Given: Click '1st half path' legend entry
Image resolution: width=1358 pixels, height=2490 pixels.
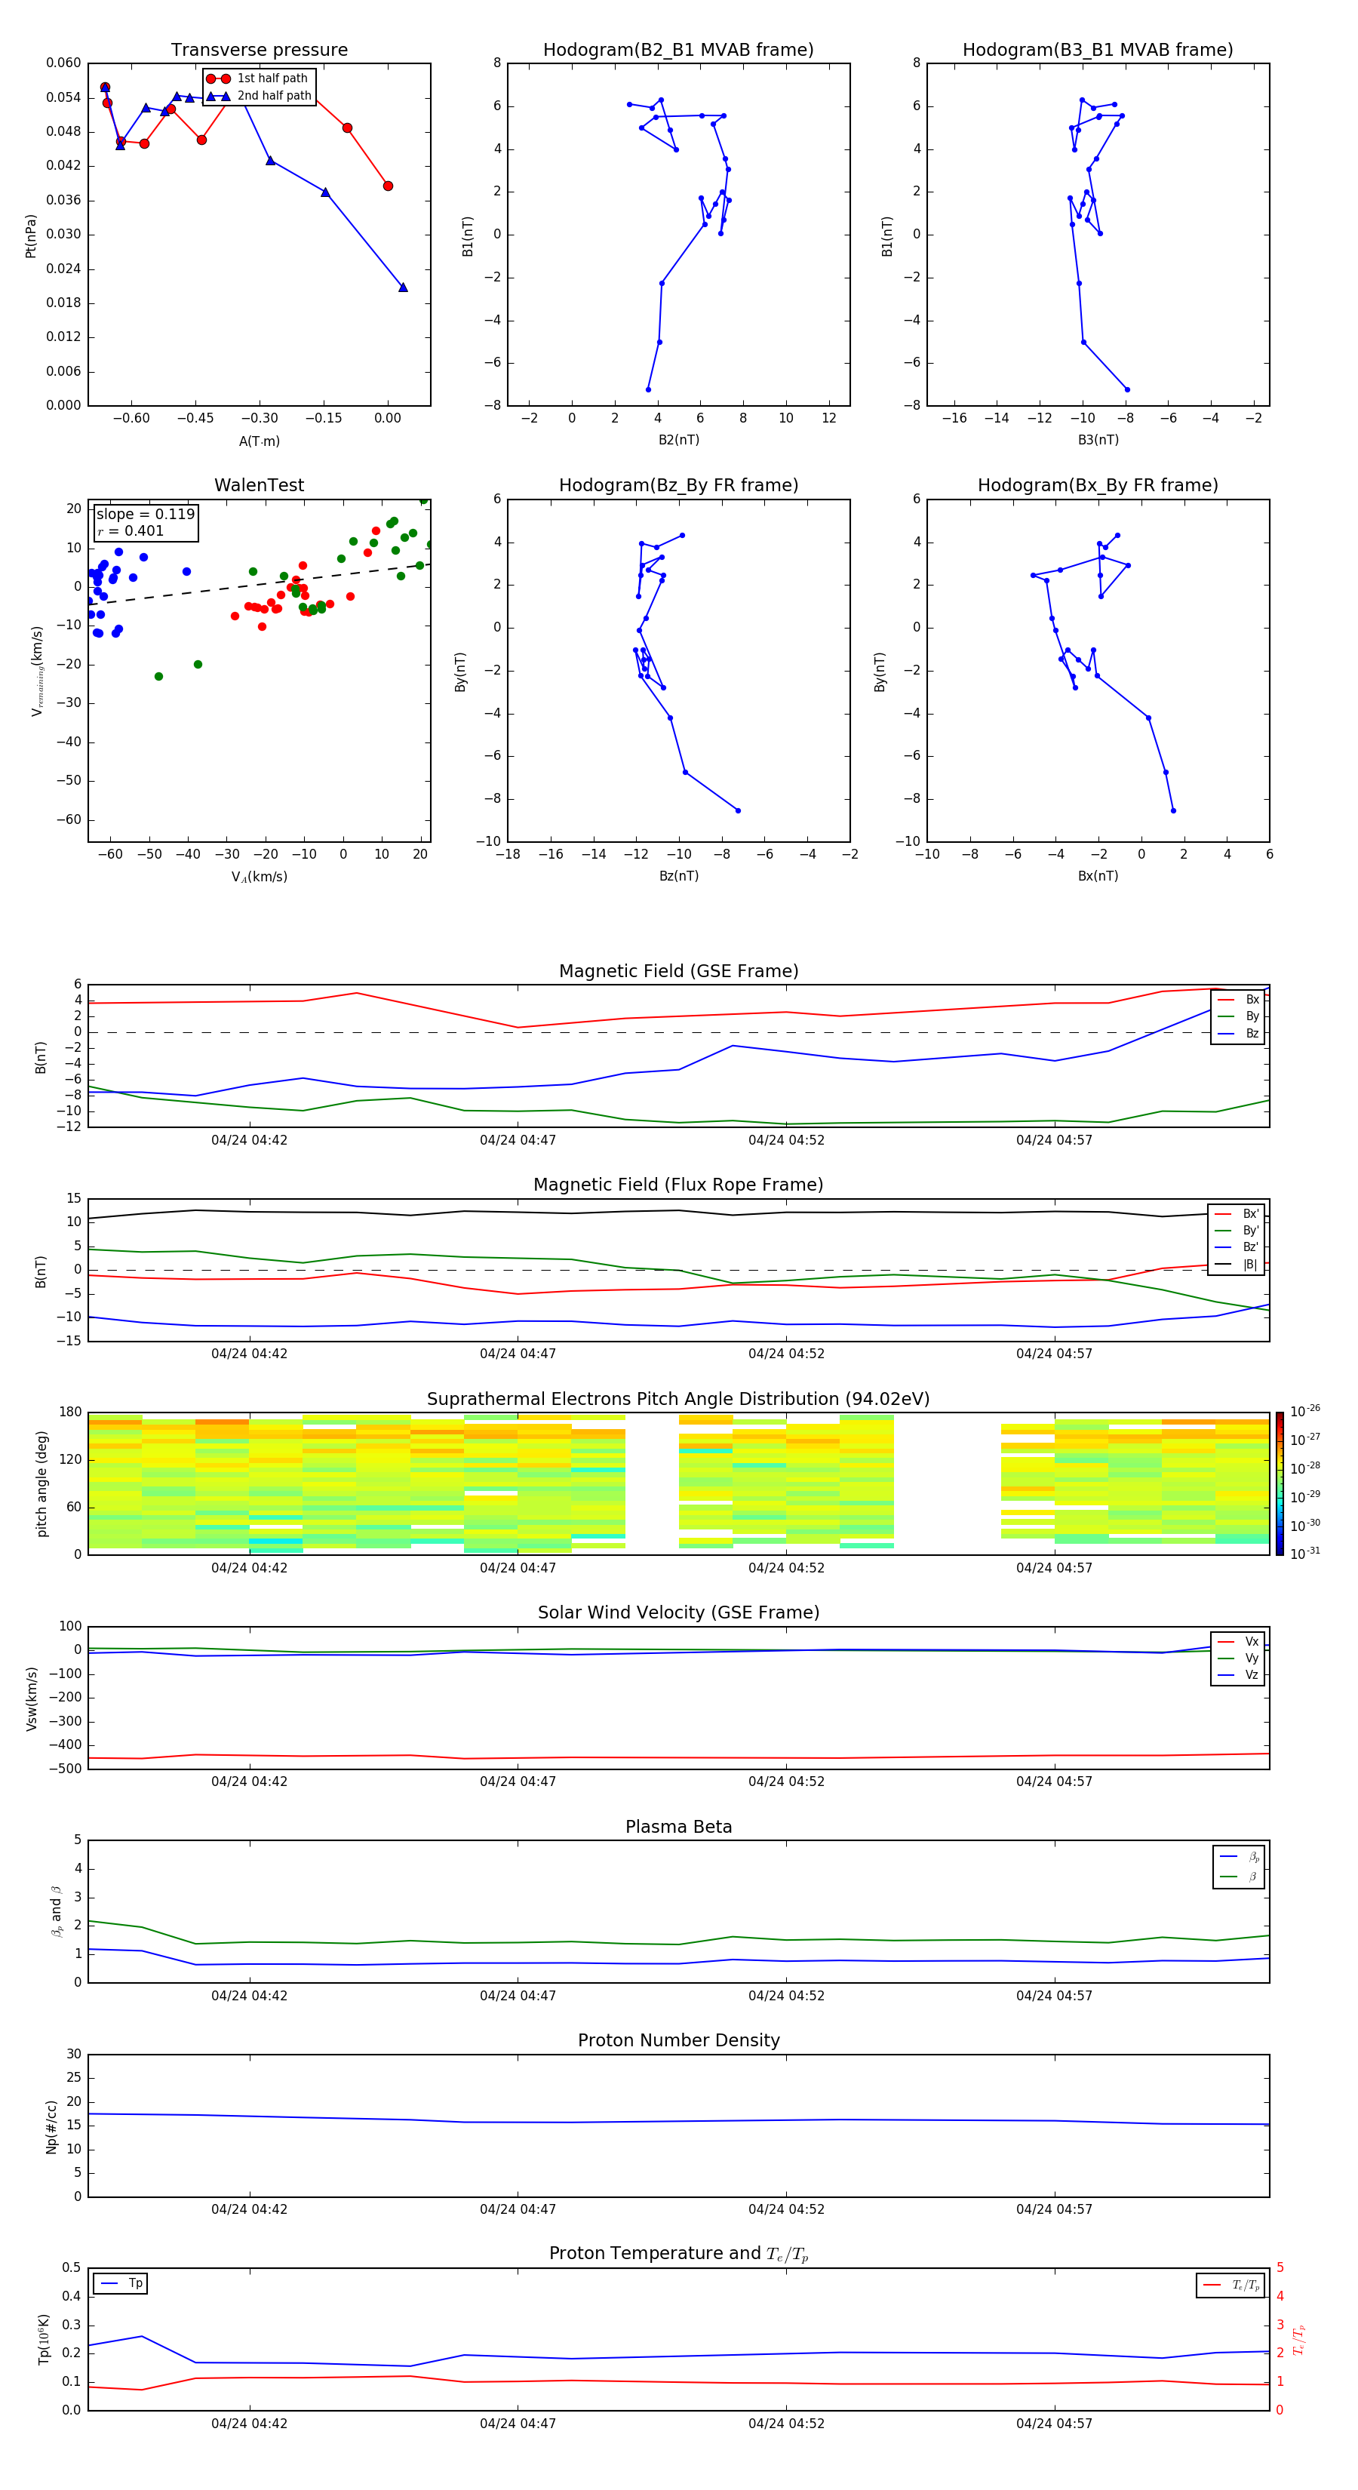Looking at the screenshot, I should [258, 78].
